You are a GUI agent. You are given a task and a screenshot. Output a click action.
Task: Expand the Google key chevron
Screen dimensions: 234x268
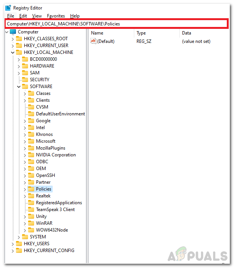(25, 121)
